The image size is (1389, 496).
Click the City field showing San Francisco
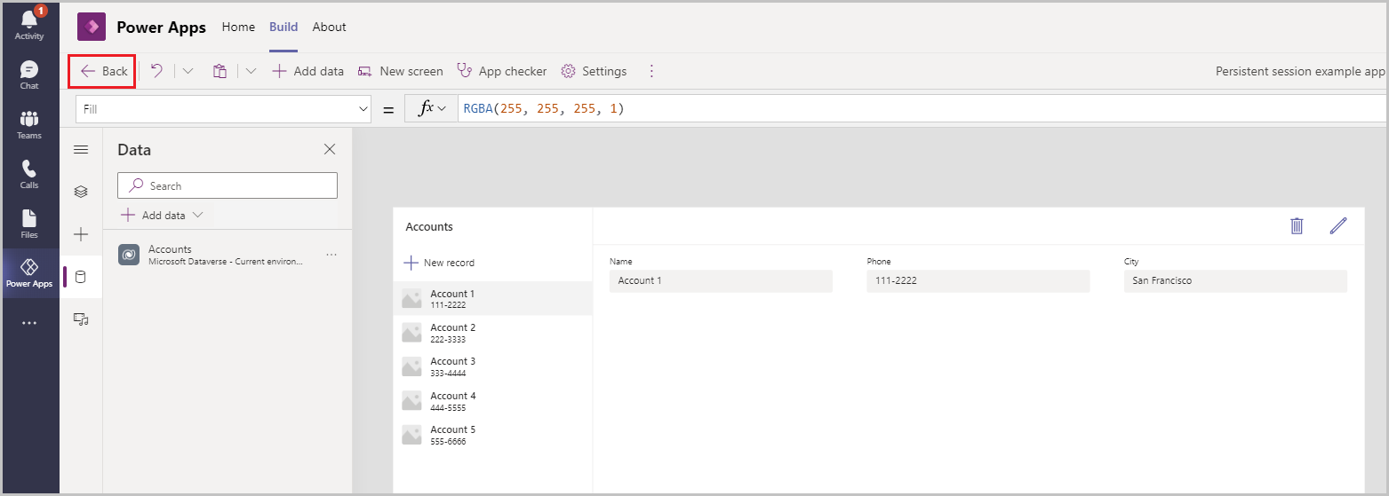[x=1235, y=280]
